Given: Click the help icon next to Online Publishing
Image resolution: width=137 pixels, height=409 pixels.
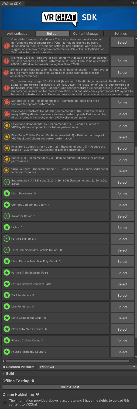Looking at the screenshot, I should point(38,394).
